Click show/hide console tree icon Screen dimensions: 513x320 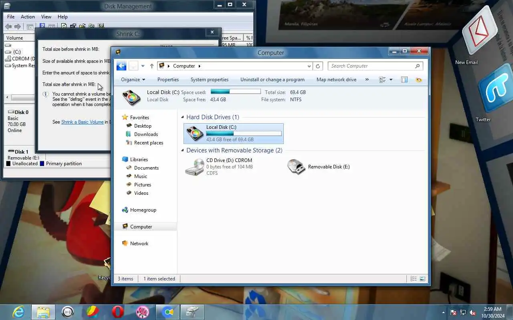(x=30, y=27)
